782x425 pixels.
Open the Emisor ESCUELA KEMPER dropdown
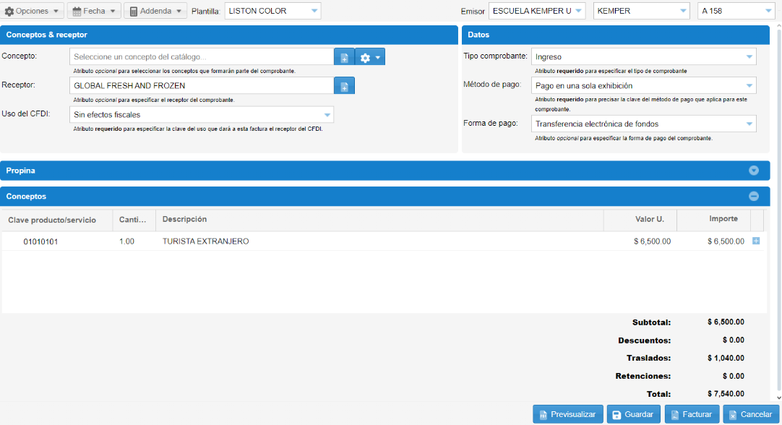click(x=537, y=12)
